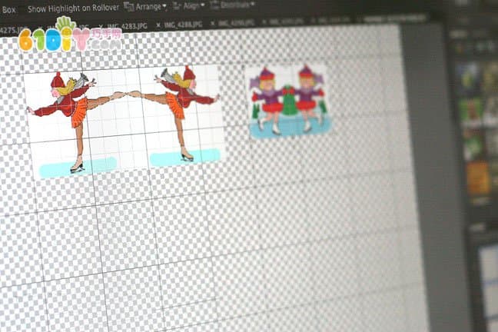The width and height of the screenshot is (498, 332).
Task: Open the Arrange dropdown menu
Action: 145,6
